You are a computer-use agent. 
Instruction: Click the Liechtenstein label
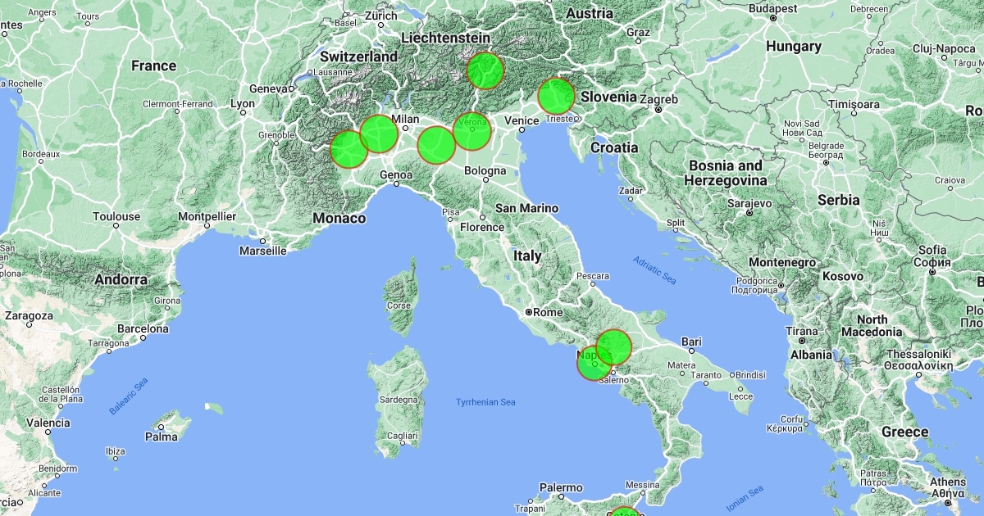(445, 38)
